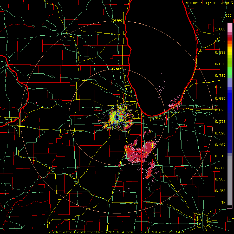Click the 0.947 scale value
This screenshot has height=234, width=234.
click(x=220, y=41)
